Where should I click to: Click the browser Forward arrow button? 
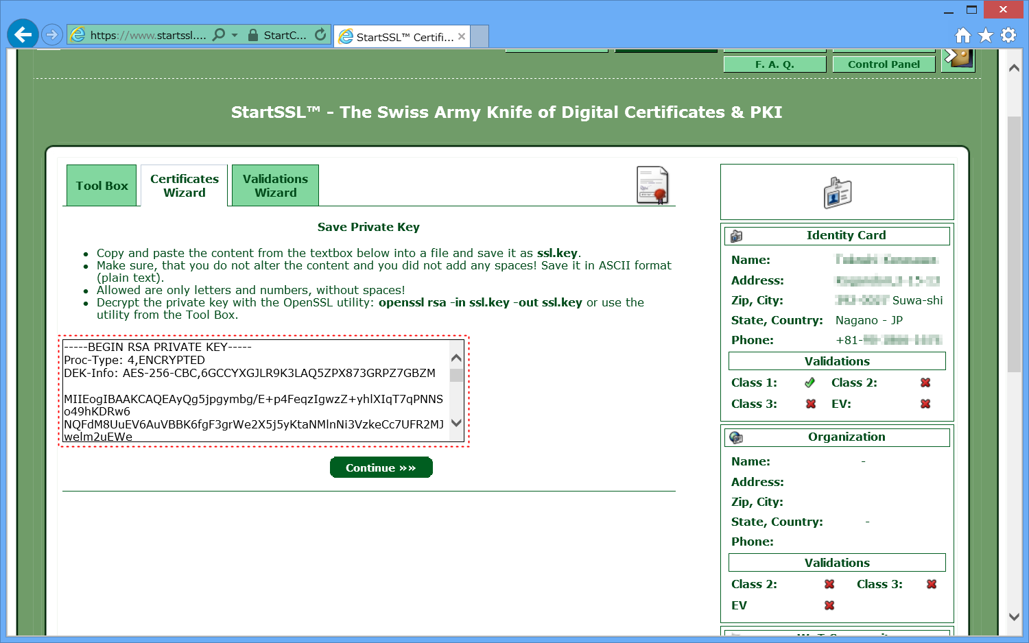[x=52, y=34]
